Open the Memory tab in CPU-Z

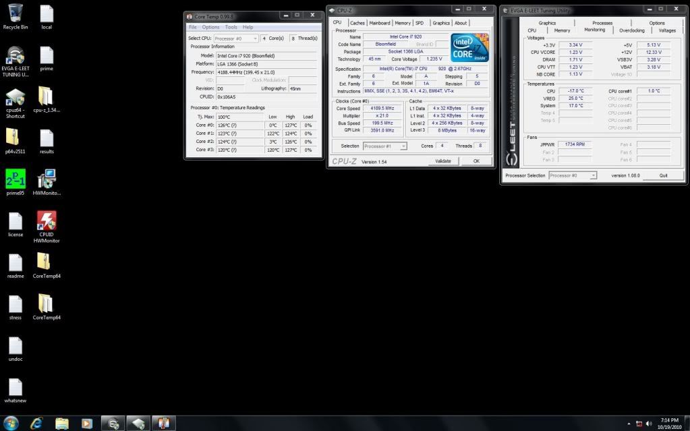(403, 24)
